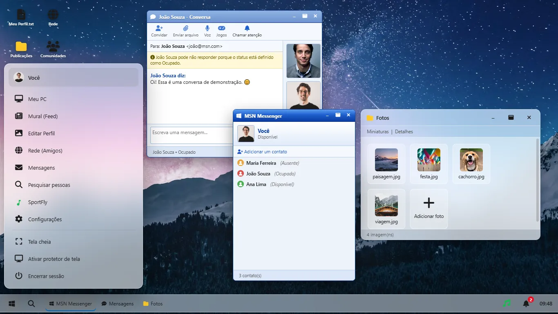
Task: Minimize the MSN Messenger window
Action: 327,116
